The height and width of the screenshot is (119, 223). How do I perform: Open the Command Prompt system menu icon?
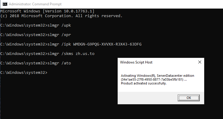(x=5, y=4)
